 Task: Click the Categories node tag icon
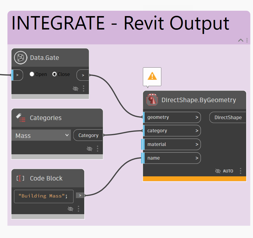coord(21,118)
